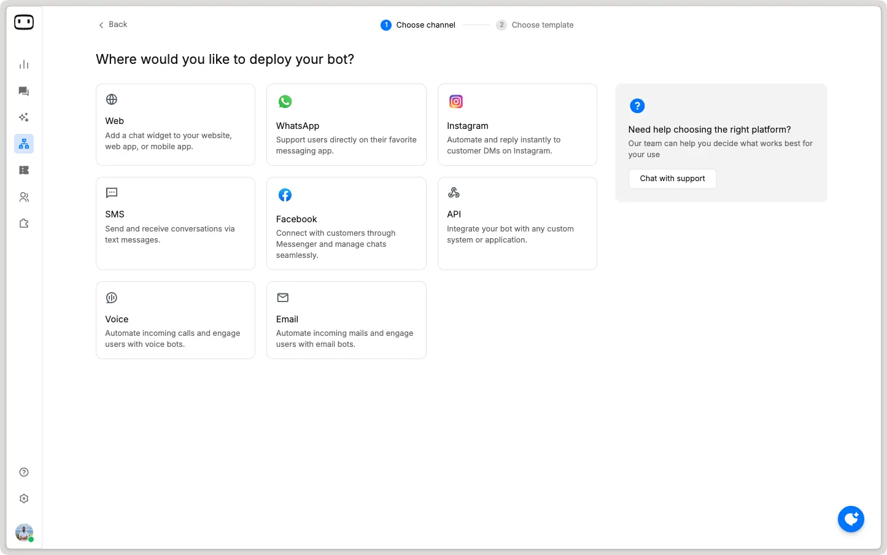Click 'Our team can help you decide' text

pyautogui.click(x=720, y=149)
